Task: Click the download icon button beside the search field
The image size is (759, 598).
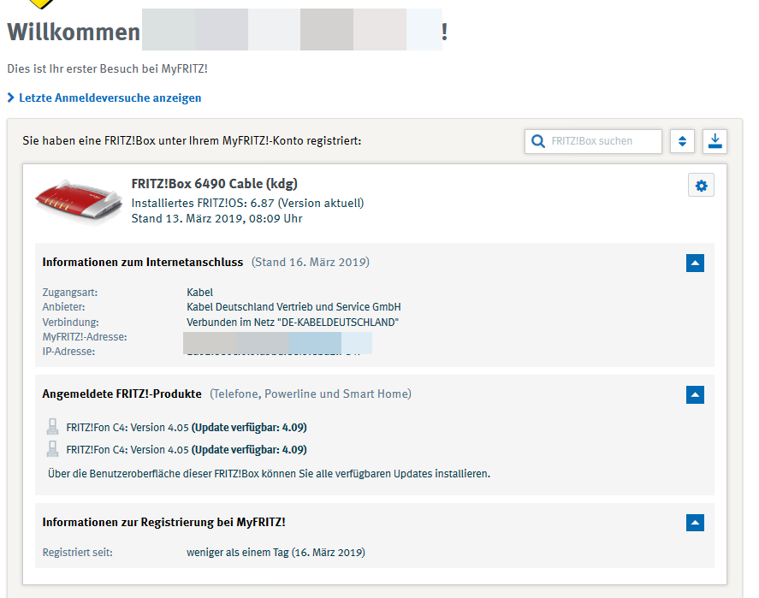Action: (715, 141)
